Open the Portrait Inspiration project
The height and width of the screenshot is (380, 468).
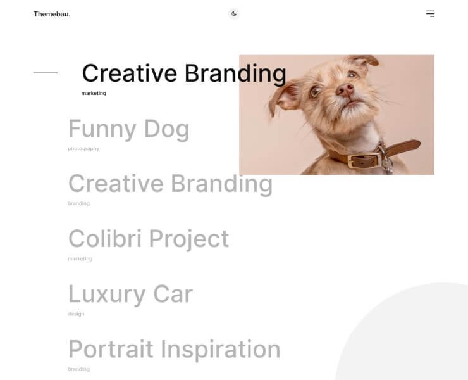coord(174,349)
